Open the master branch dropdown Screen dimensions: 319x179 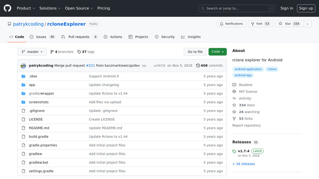pos(32,52)
